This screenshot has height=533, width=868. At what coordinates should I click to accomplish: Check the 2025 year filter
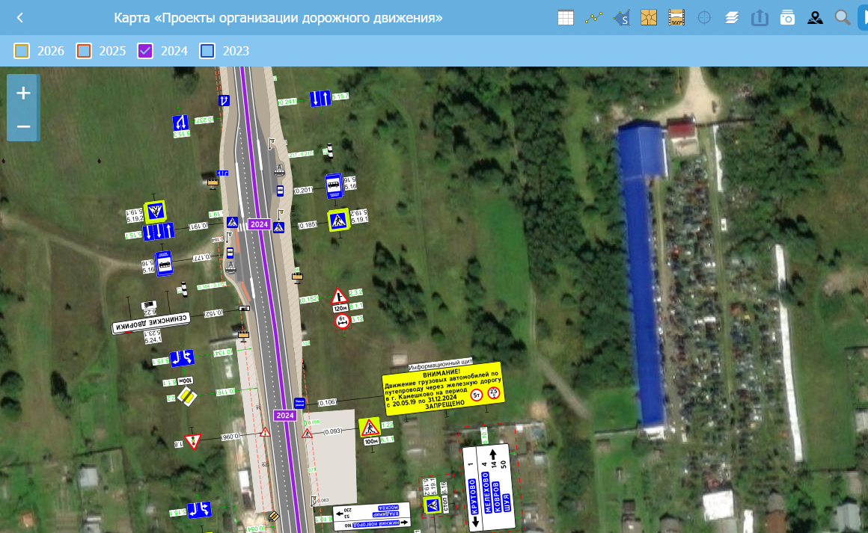(84, 51)
